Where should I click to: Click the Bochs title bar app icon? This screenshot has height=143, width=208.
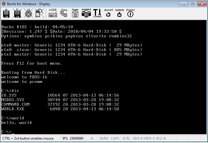(x=4, y=4)
